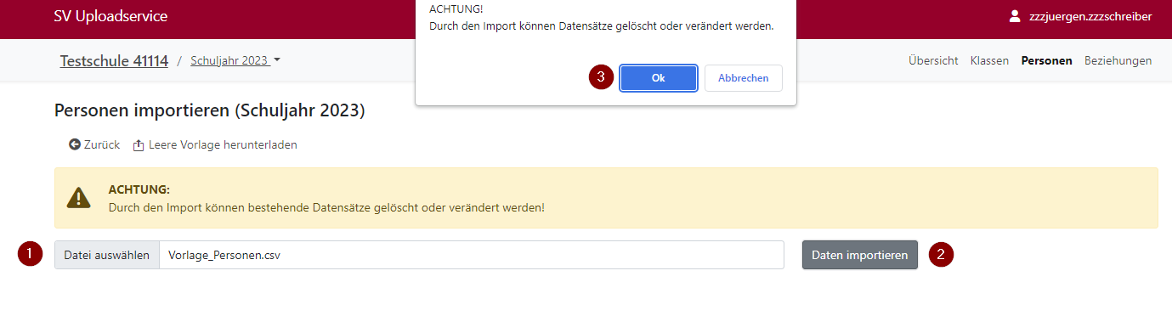This screenshot has height=316, width=1172.
Task: Click the dialog text about Datensätze gelöscht
Action: click(602, 26)
